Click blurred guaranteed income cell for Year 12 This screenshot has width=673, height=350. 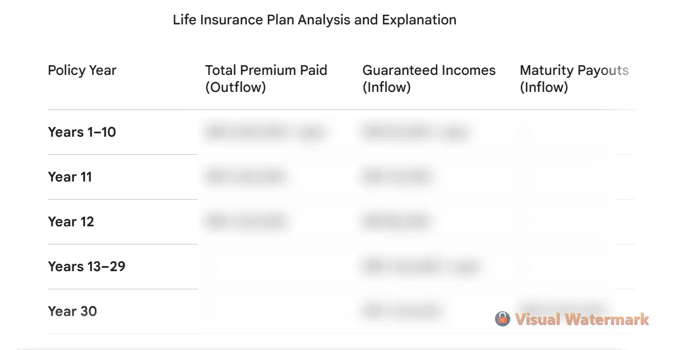coord(396,221)
